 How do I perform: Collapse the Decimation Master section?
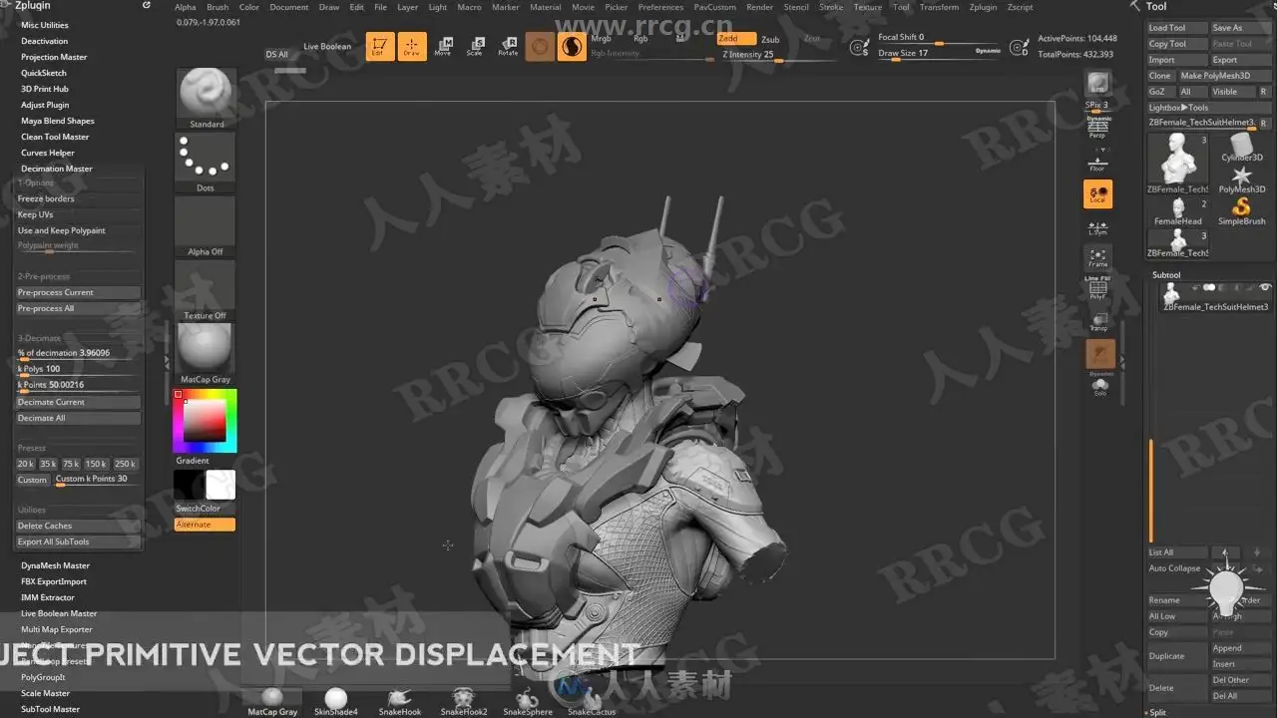[57, 169]
